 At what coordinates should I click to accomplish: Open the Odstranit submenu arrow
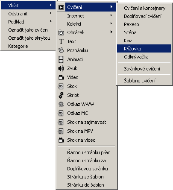51,13
